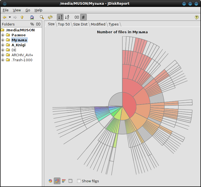Open the help question mark icon
The image size is (201, 187).
(x=197, y=17)
